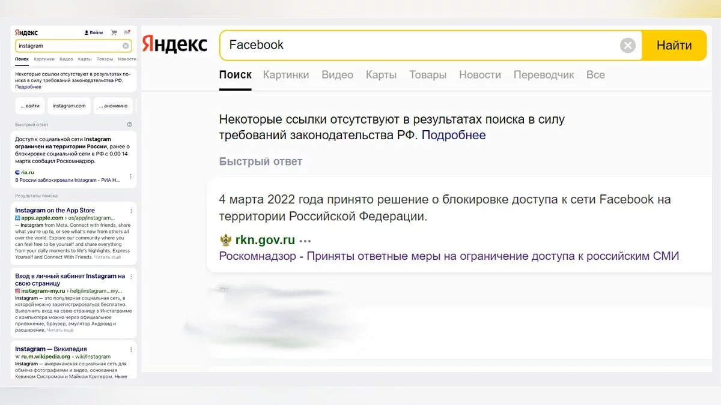Click the ria.ru favicon in quick answer card
Screen dimensions: 721x405
[x=17, y=172]
